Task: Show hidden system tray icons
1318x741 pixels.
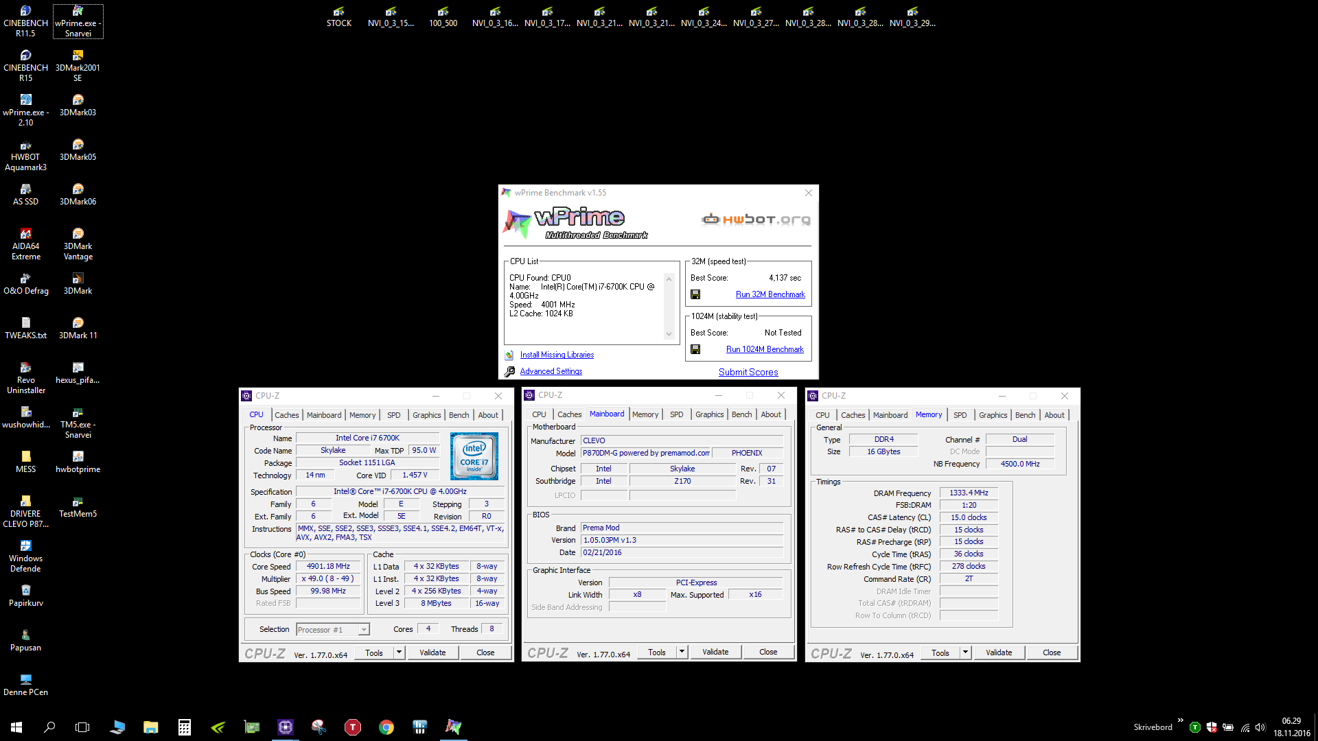Action: pos(1181,720)
